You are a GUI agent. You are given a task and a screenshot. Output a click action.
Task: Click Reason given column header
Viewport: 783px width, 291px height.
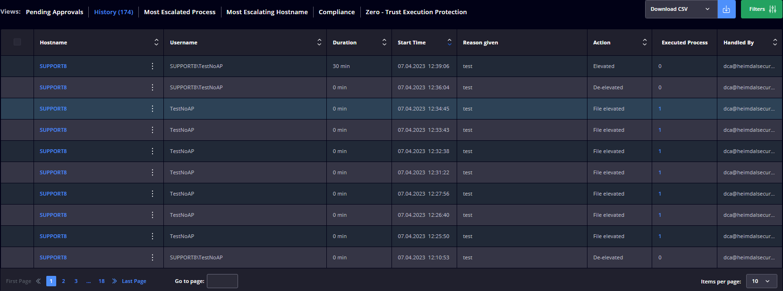[x=480, y=43]
